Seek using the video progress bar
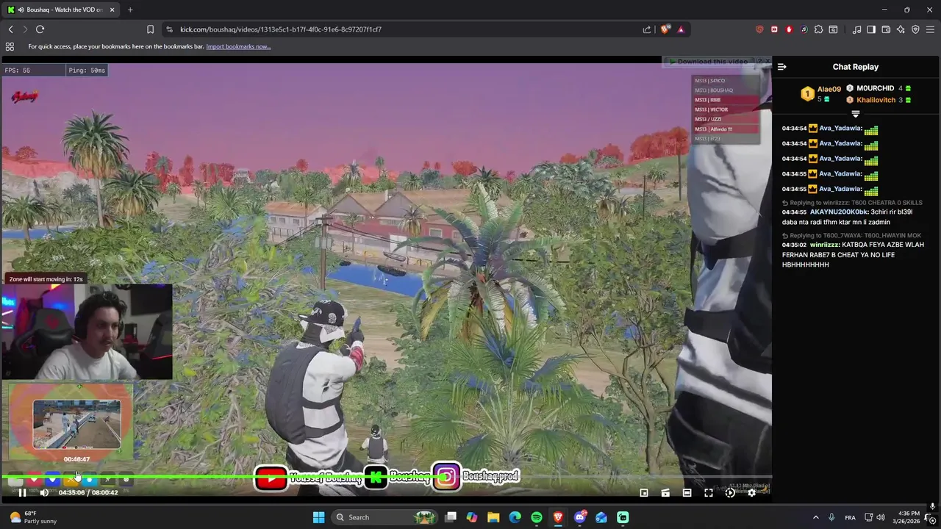941x529 pixels. [386, 477]
